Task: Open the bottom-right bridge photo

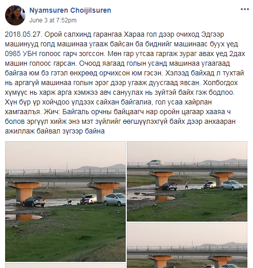Action: point(187,246)
